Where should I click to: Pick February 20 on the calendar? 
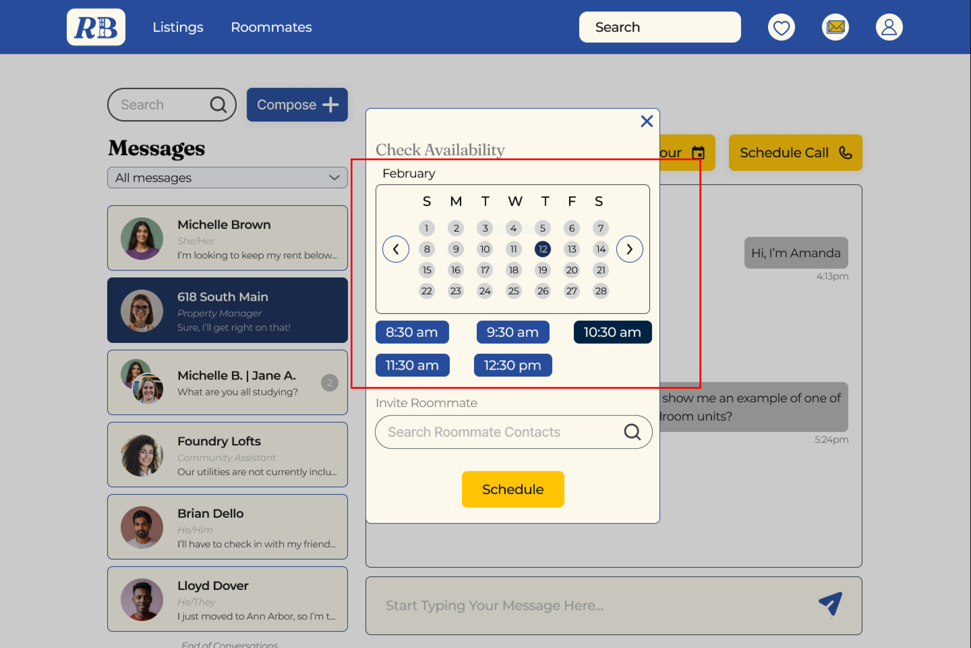click(571, 270)
